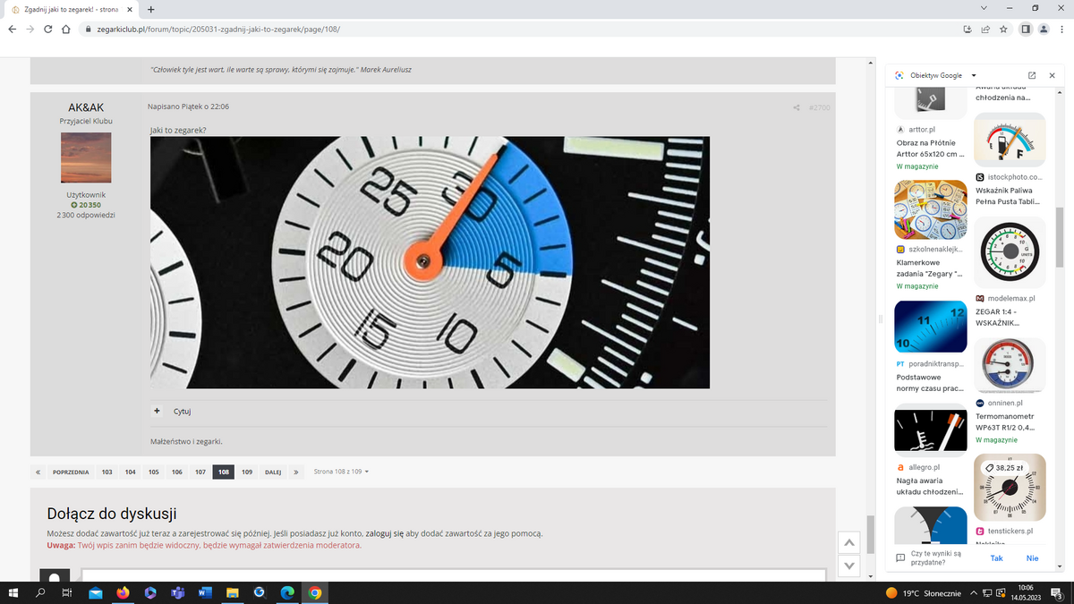Answer 'Tak' to the results feedback prompt

pos(996,558)
